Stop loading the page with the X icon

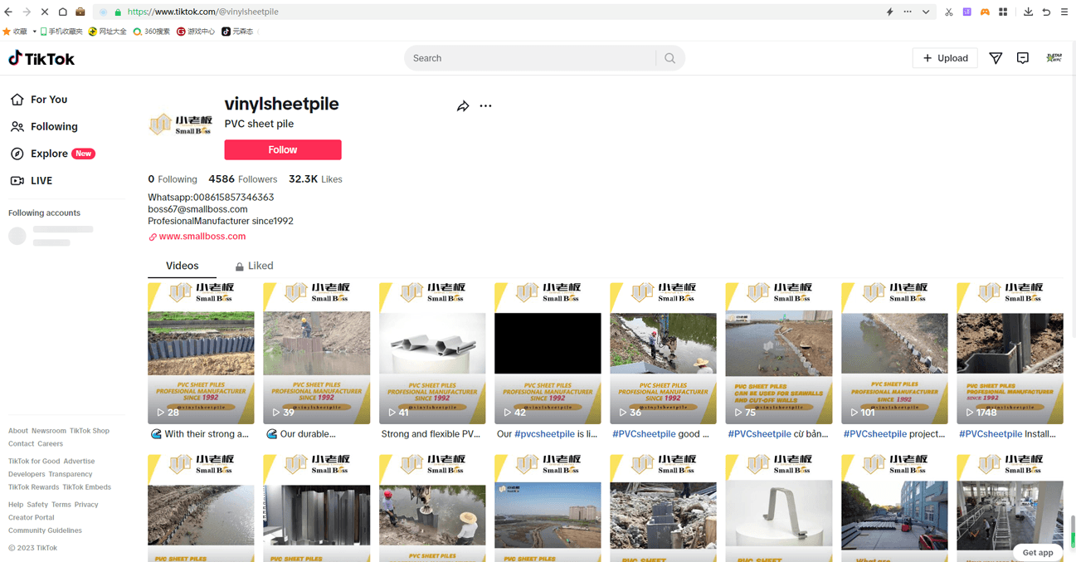tap(45, 12)
